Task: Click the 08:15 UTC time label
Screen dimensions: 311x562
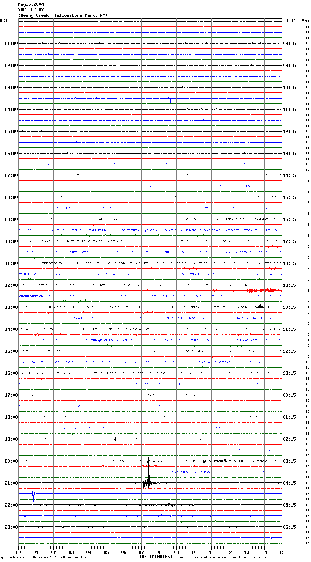Action: click(x=289, y=44)
